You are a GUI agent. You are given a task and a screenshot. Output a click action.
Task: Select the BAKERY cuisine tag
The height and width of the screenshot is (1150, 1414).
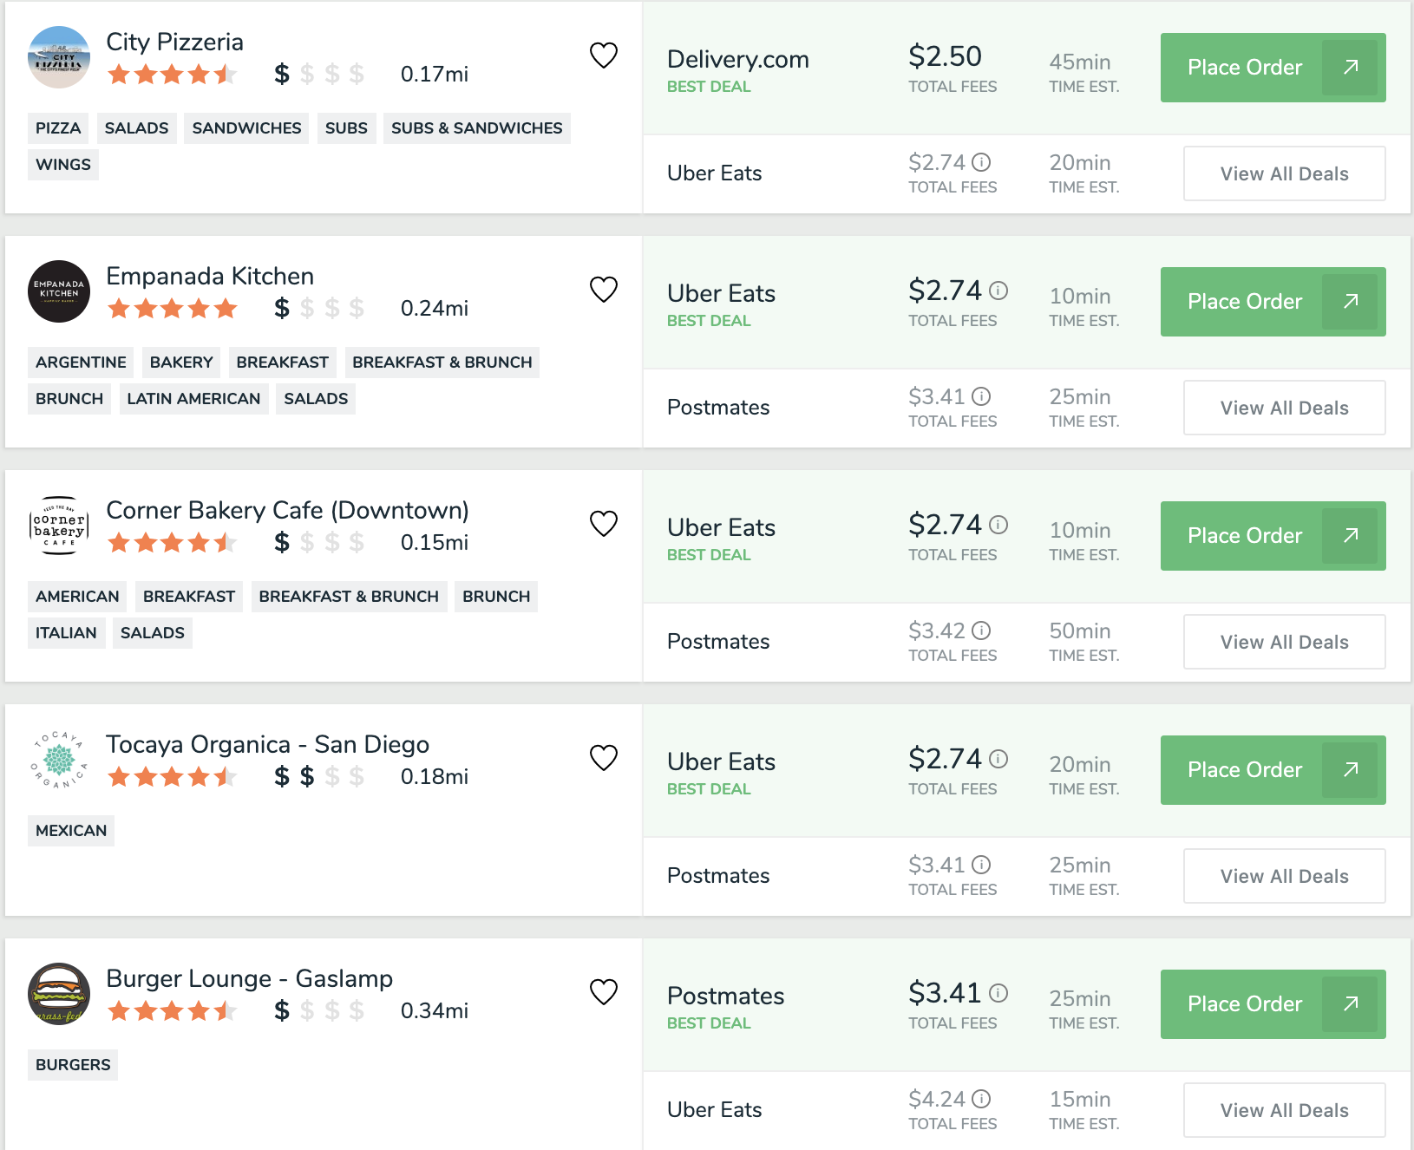point(181,363)
